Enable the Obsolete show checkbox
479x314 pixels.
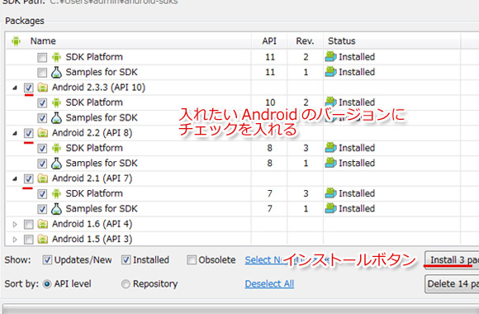click(x=192, y=260)
